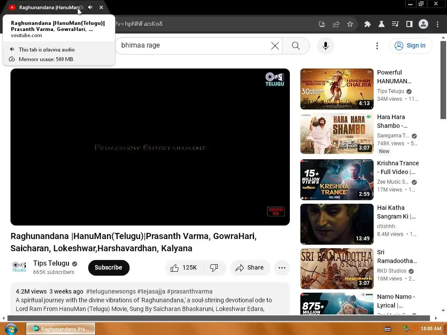The width and height of the screenshot is (447, 335).
Task: Click the video player area
Action: pyautogui.click(x=150, y=147)
